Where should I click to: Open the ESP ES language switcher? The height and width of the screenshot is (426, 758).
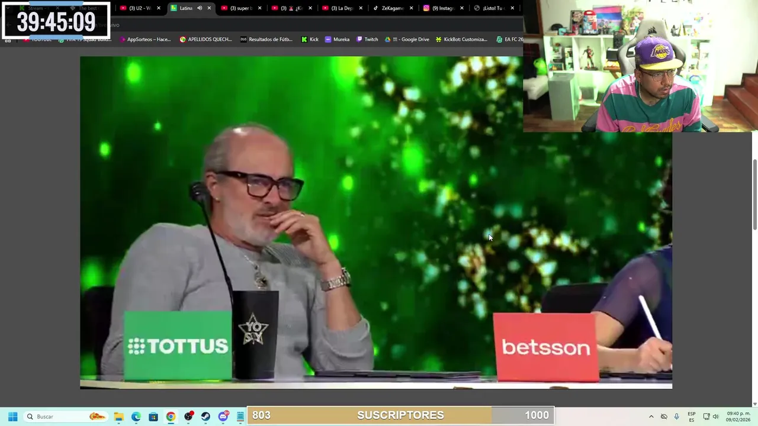(x=692, y=417)
